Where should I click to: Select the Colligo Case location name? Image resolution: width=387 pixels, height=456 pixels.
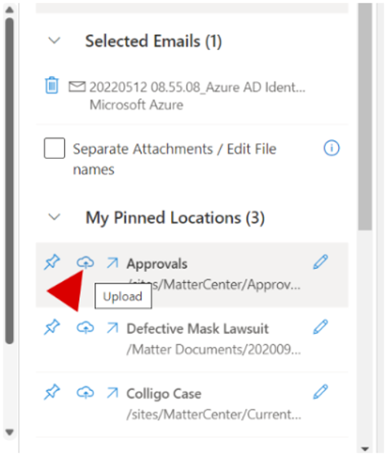(164, 394)
